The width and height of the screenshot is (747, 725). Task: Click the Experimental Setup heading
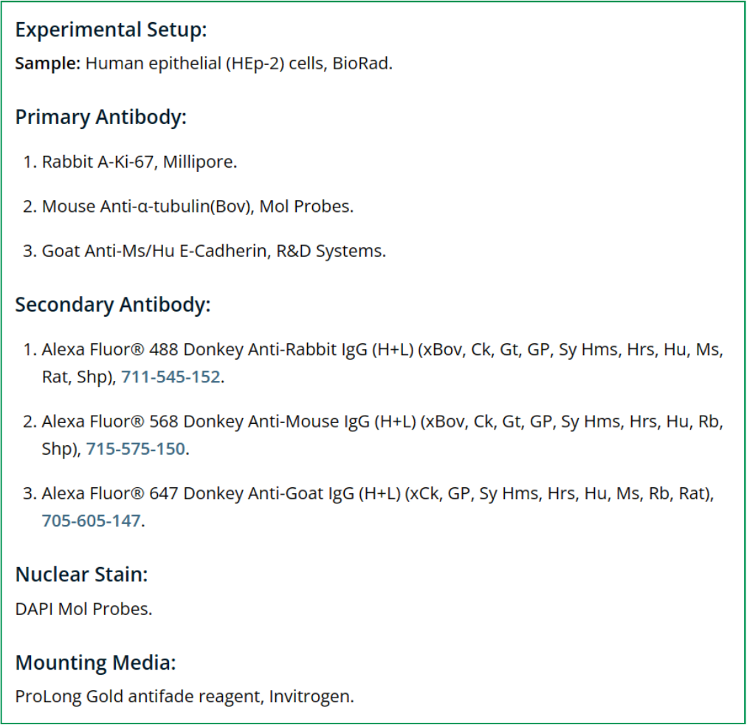tap(111, 30)
